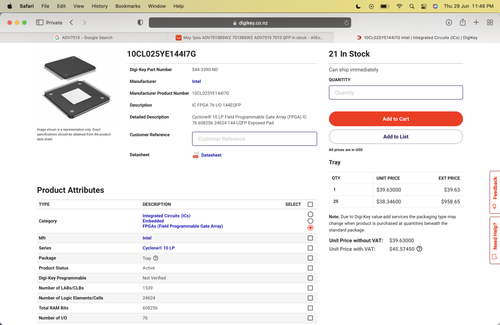Image resolution: width=500 pixels, height=325 pixels.
Task: Switch to ADV7513 Google Search tab
Action: 83,37
